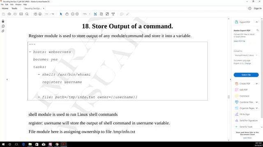
Task: Open File Explorer from the taskbar
Action: (30, 144)
